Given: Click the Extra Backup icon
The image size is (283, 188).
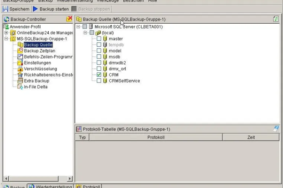Looking at the screenshot, I should click(x=20, y=81).
